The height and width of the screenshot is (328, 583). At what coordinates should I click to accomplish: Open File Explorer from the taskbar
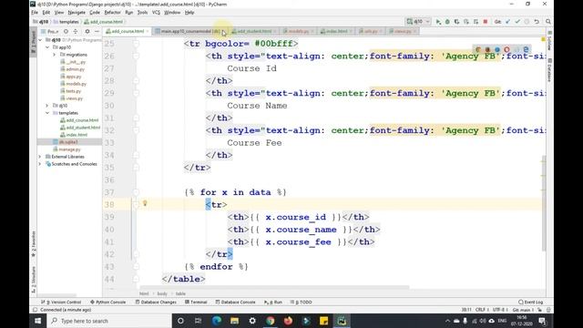(x=234, y=321)
